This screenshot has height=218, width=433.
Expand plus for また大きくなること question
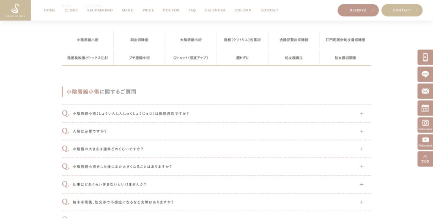click(x=362, y=167)
